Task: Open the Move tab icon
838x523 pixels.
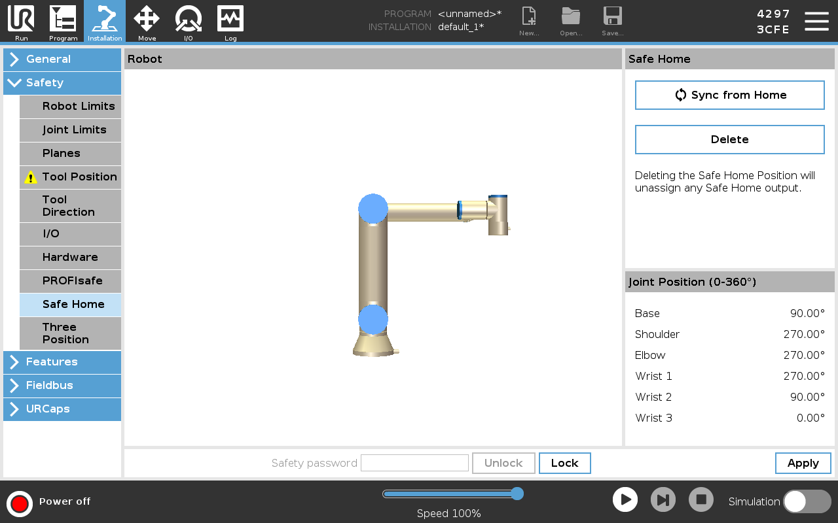Action: point(147,20)
